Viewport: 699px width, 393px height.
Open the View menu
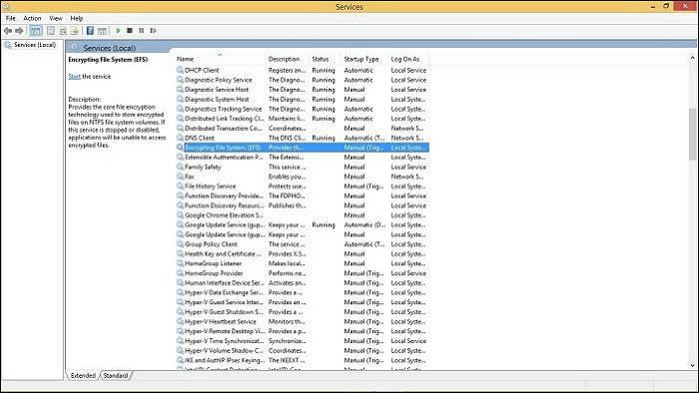click(56, 18)
